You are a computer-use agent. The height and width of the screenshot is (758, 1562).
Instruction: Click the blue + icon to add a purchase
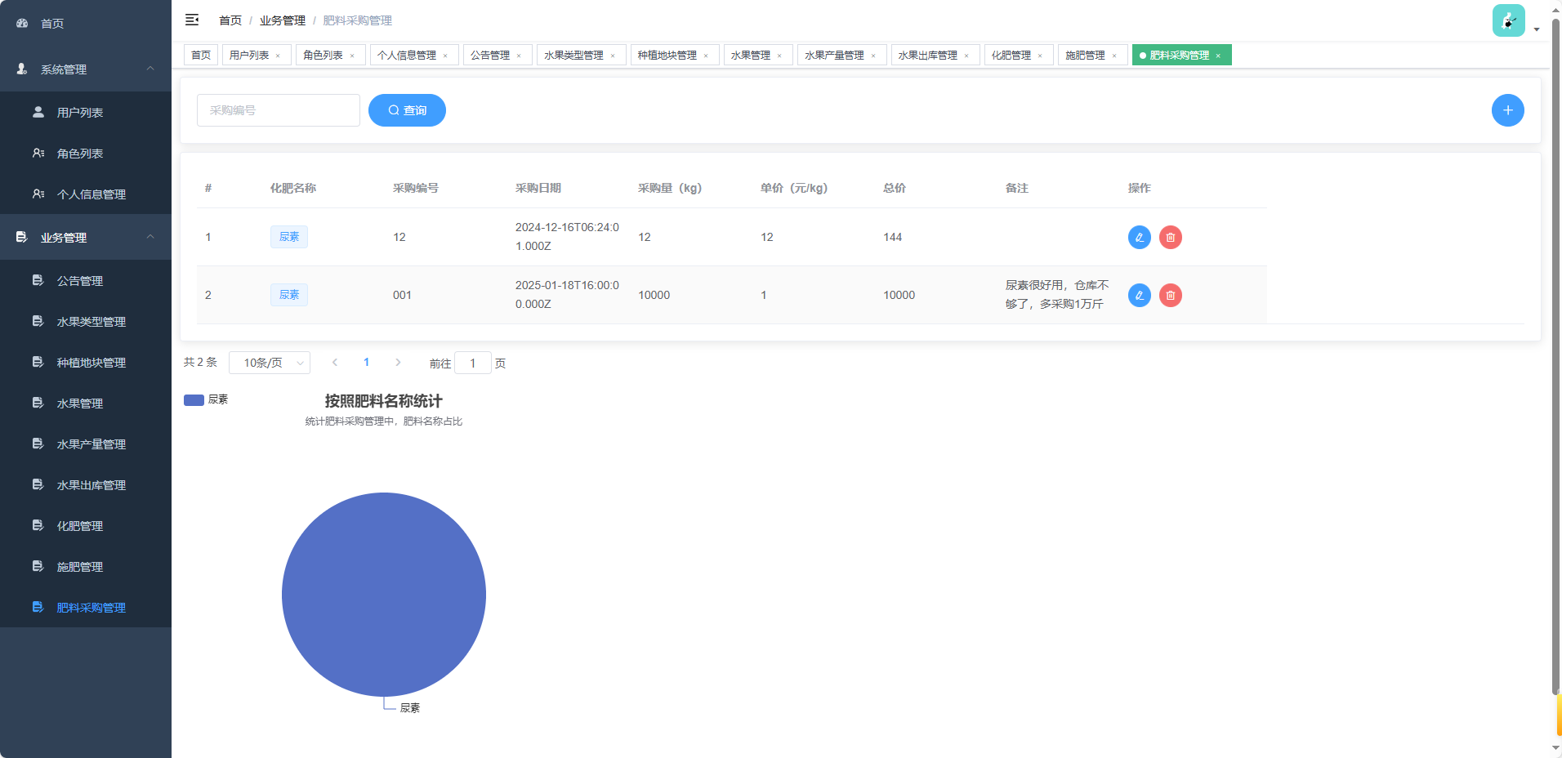[1507, 109]
